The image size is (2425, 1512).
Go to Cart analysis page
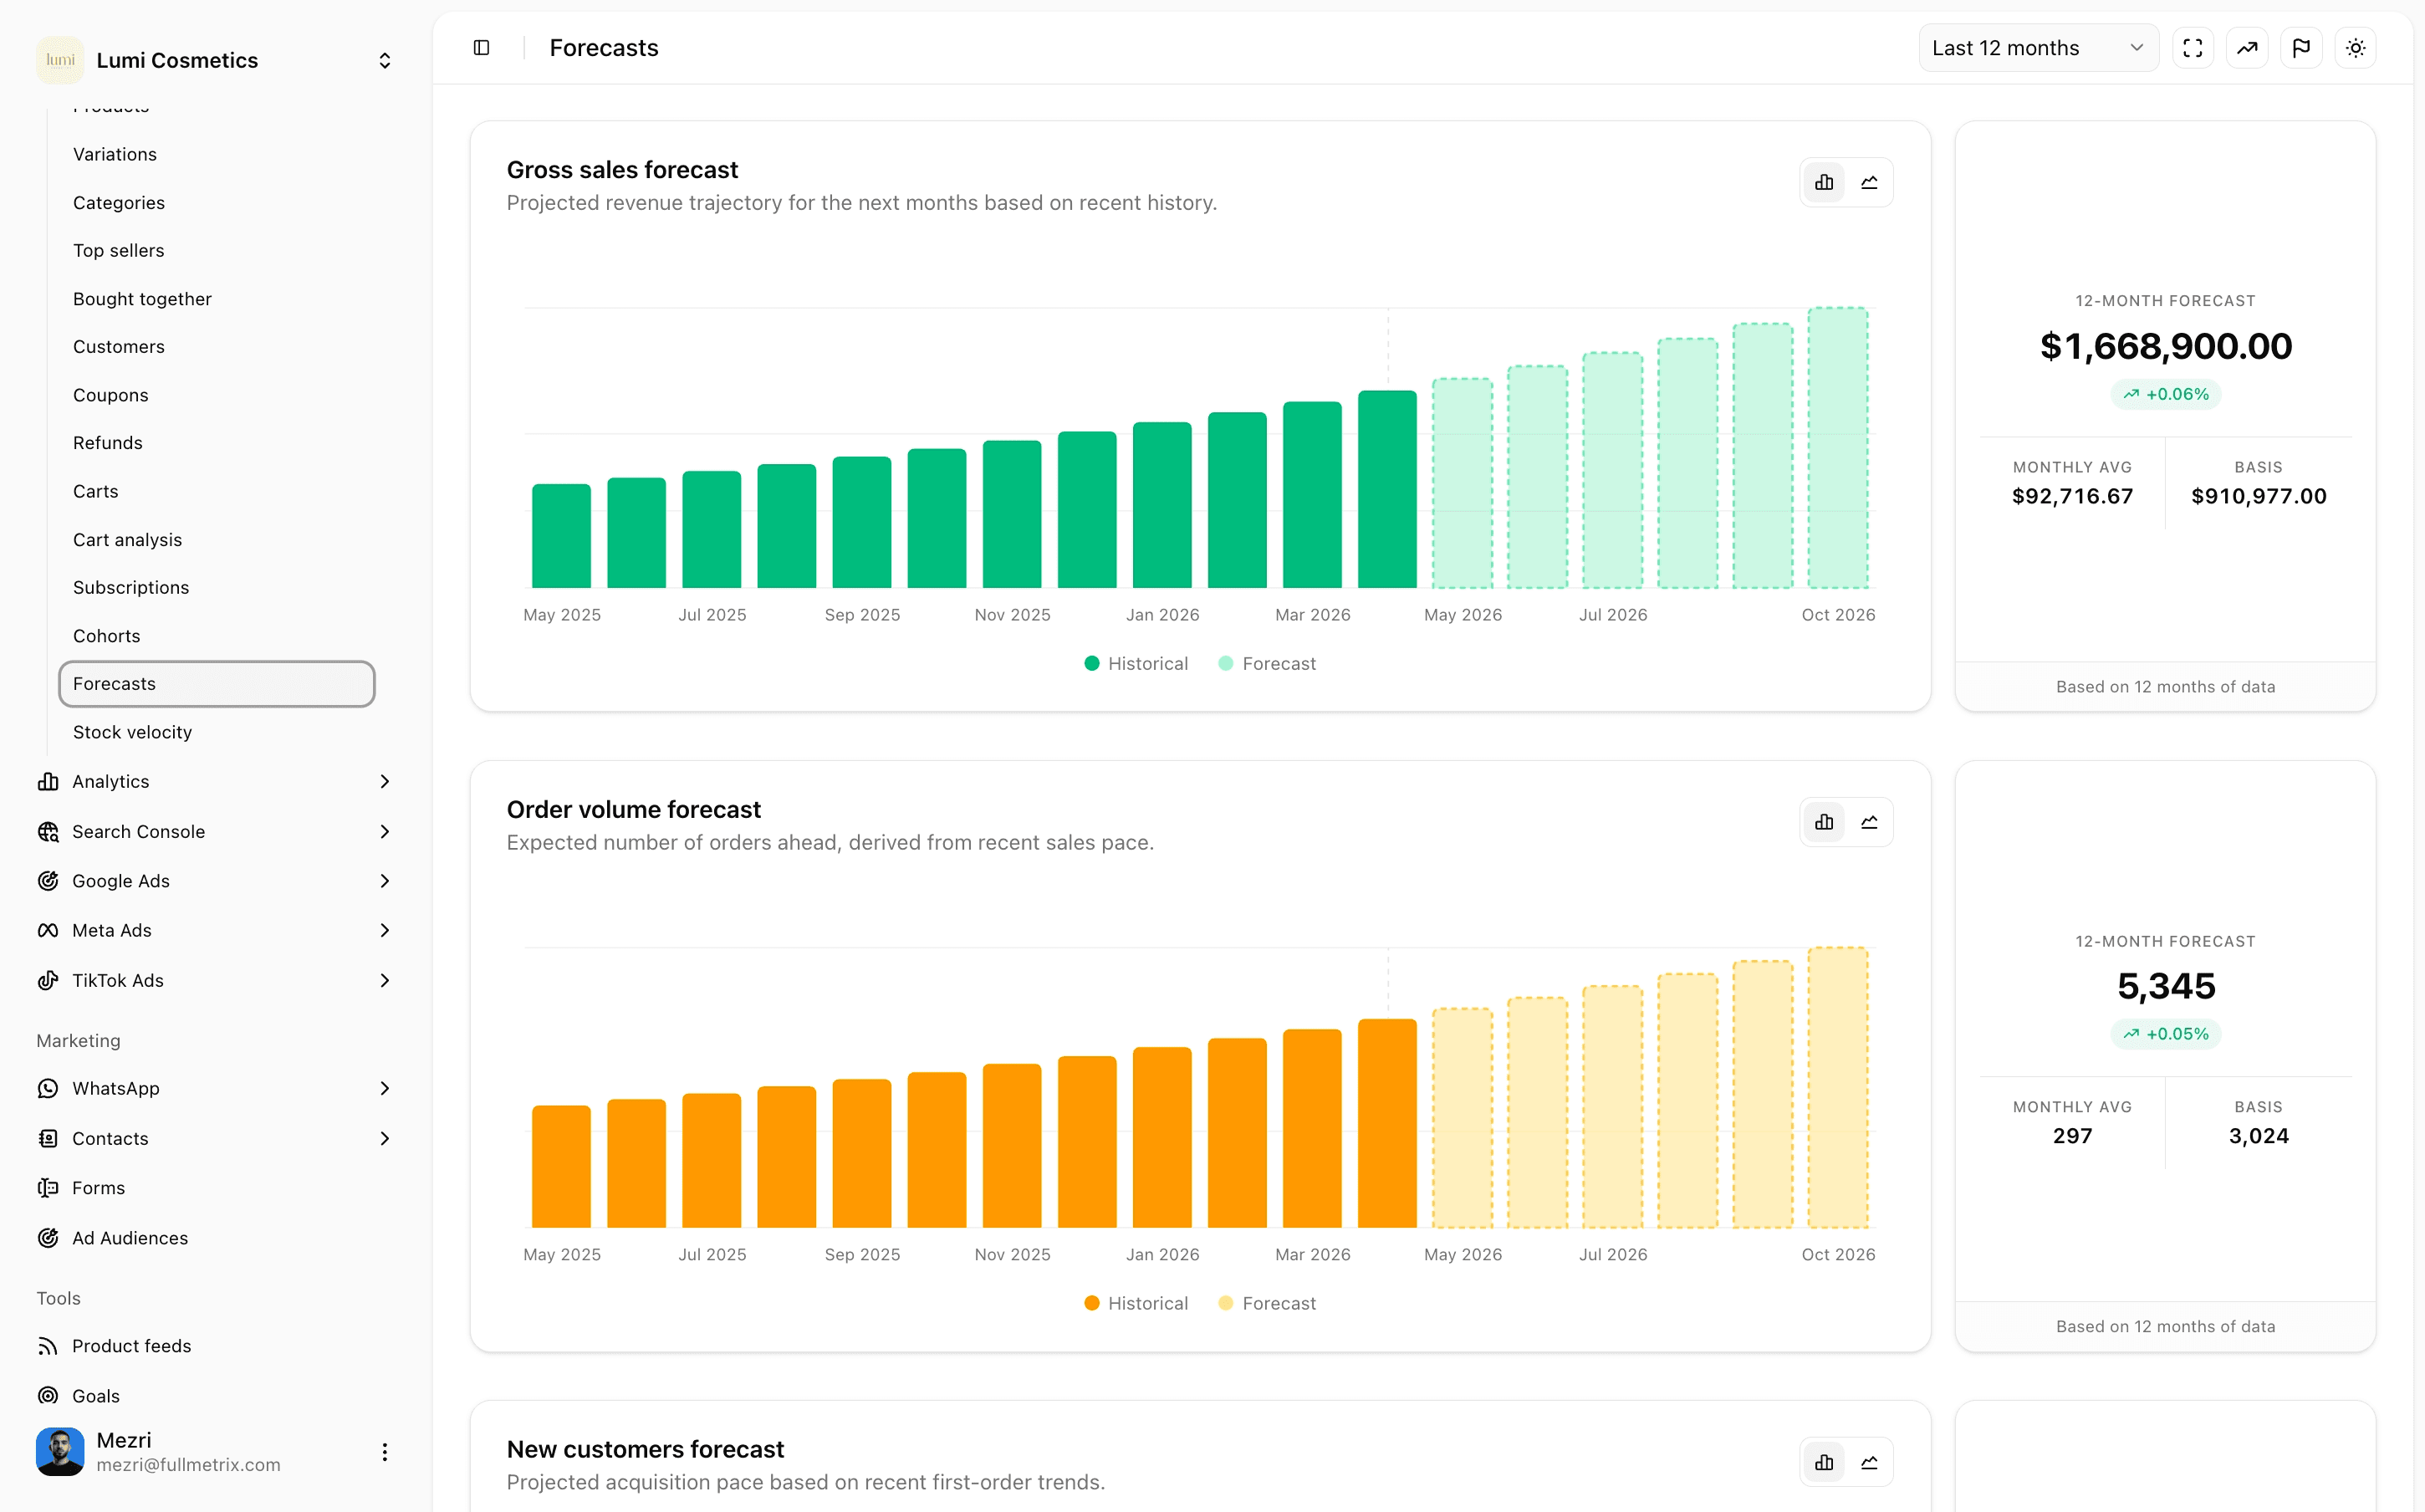click(x=128, y=540)
